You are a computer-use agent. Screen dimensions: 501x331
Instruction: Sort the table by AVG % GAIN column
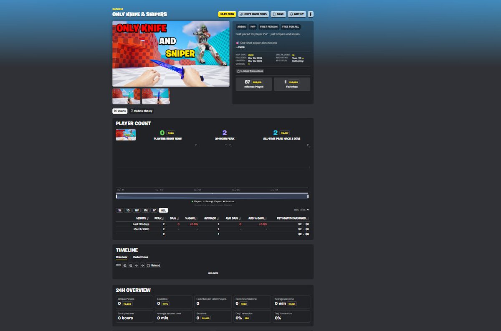pyautogui.click(x=258, y=218)
